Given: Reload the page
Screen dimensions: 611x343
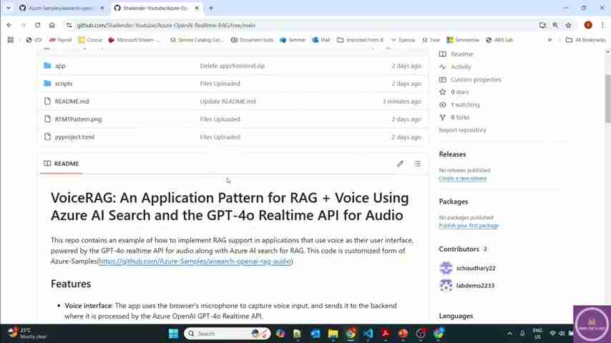Looking at the screenshot, I should tap(37, 25).
